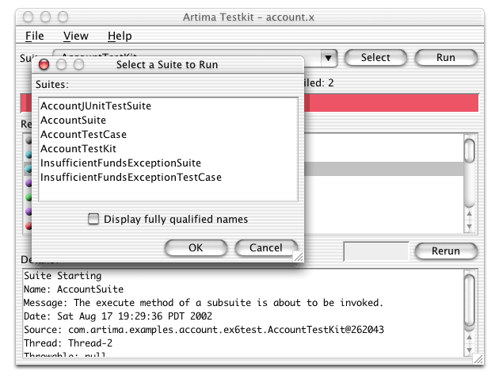
Task: Confirm suite selection with OK
Action: 196,248
